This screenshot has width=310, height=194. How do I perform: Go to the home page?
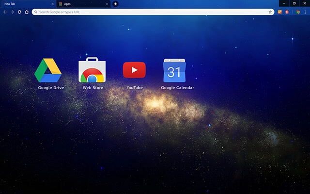27,12
